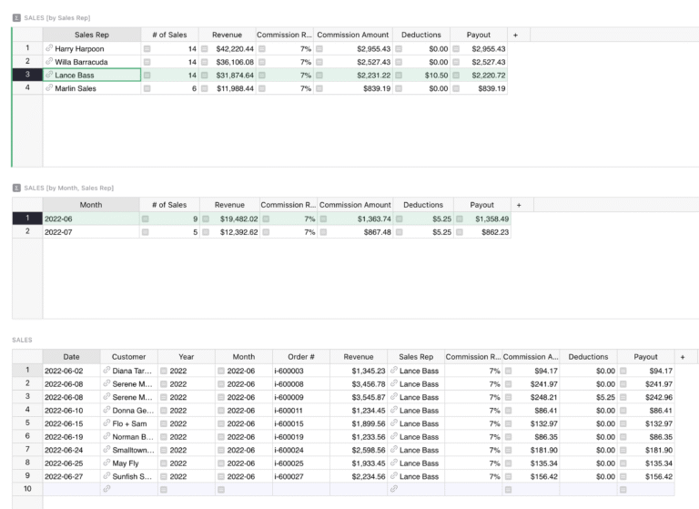Viewport: 699px width, 509px height.
Task: Click the link icon beside Sunfish S… customer
Action: click(106, 476)
